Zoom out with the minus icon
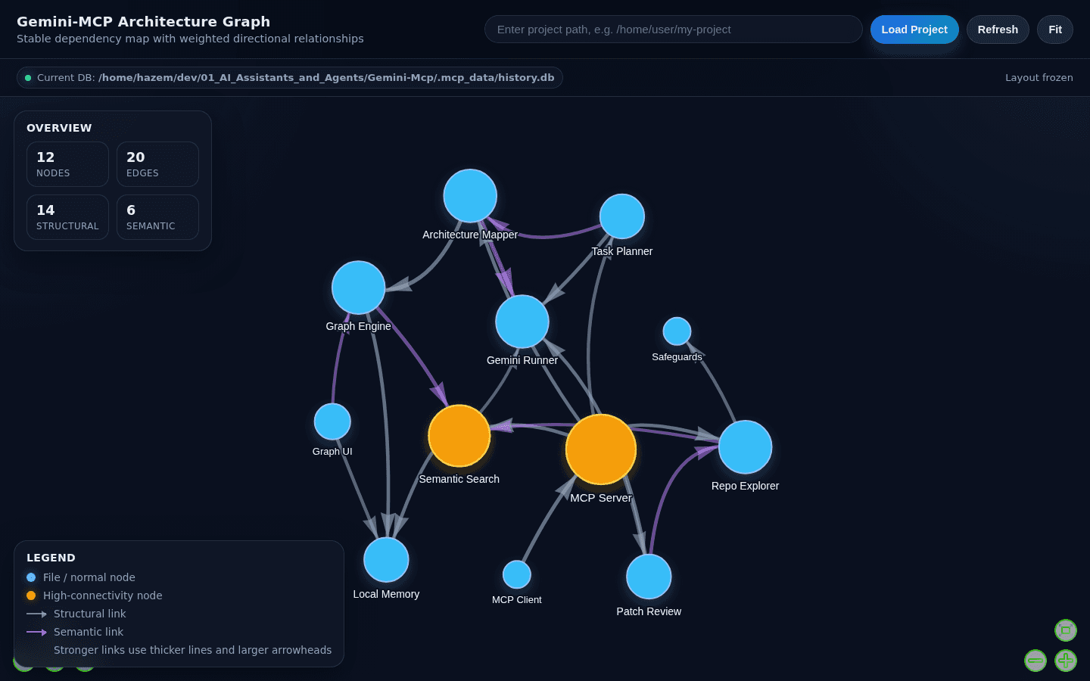 (x=1035, y=661)
